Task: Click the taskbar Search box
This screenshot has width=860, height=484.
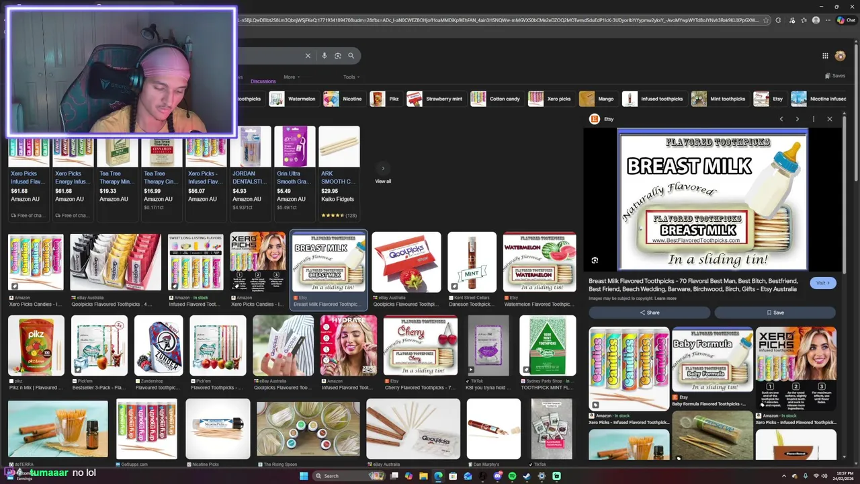Action: [x=349, y=476]
